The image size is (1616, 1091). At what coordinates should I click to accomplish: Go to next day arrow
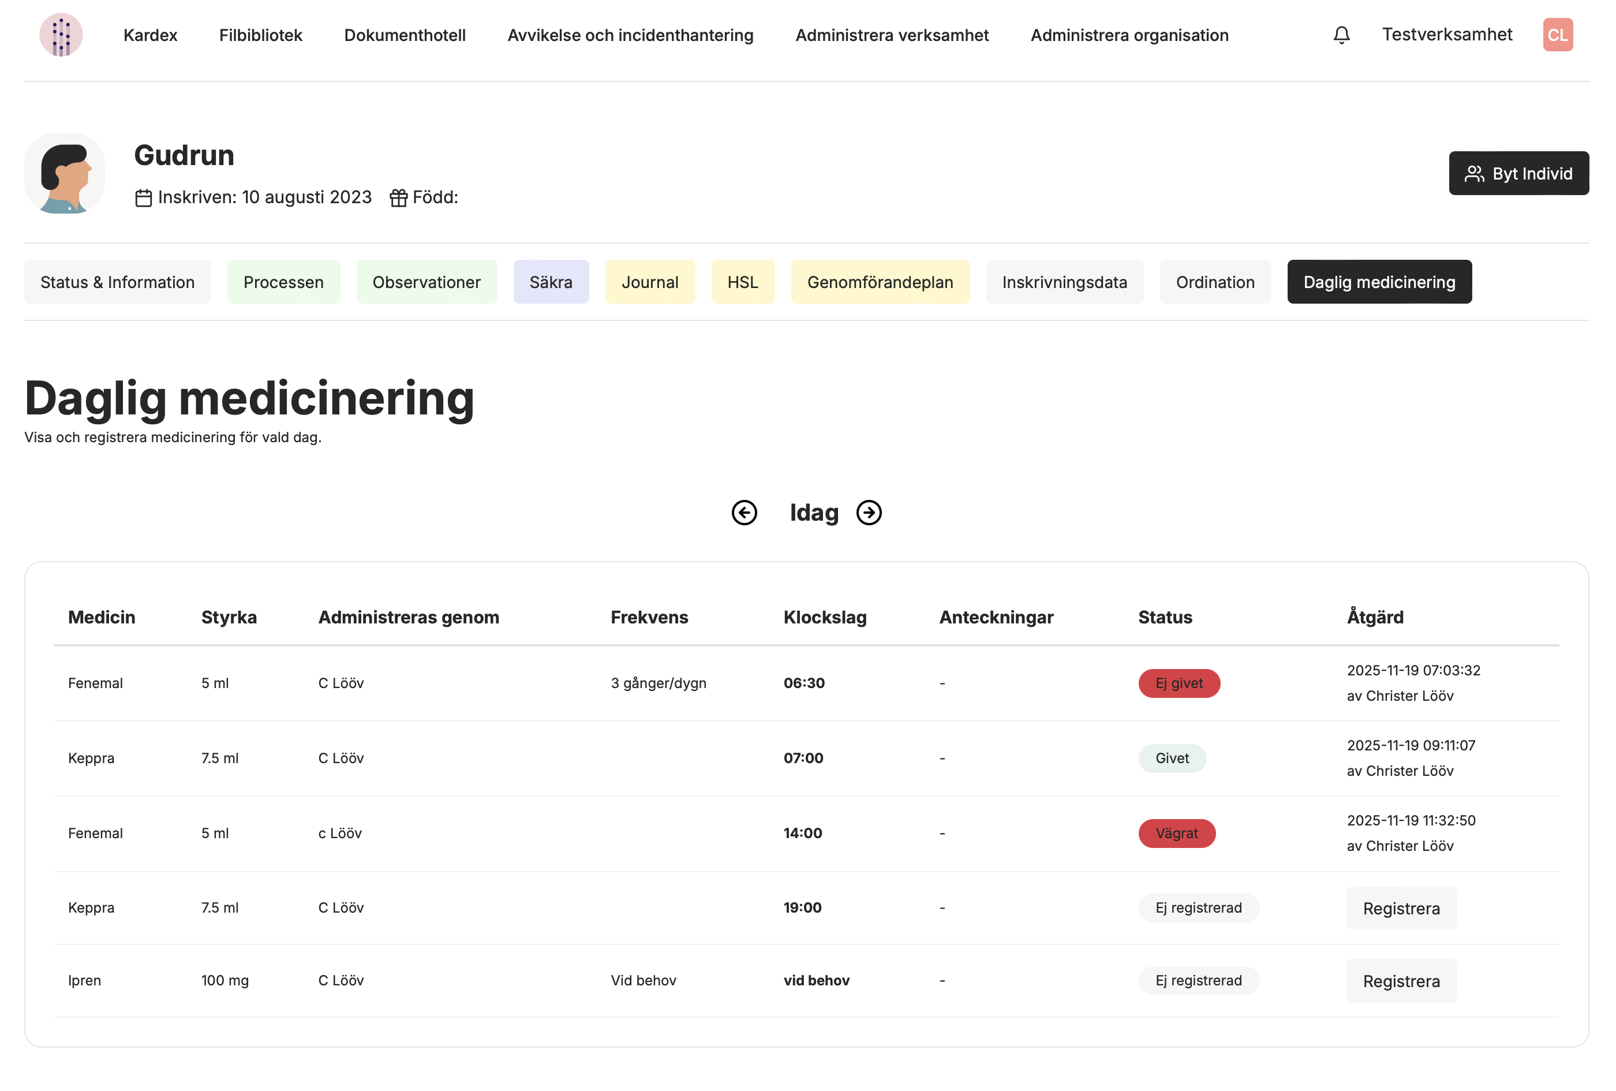click(869, 513)
